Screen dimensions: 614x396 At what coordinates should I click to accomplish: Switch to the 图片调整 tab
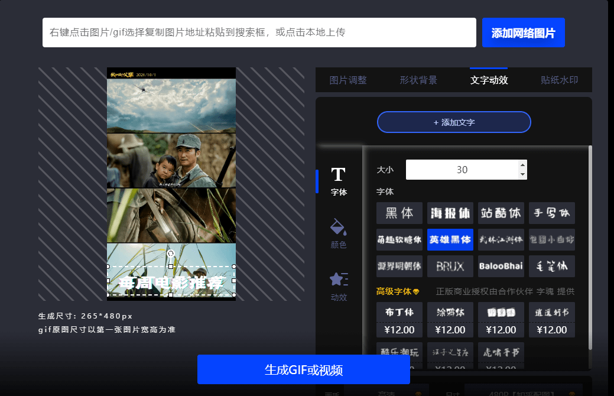pyautogui.click(x=348, y=80)
